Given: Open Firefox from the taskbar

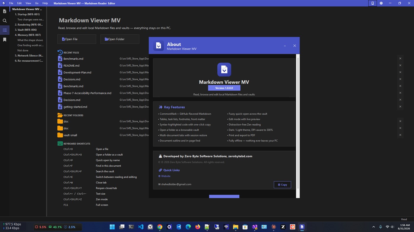Looking at the screenshot, I should 198,227.
